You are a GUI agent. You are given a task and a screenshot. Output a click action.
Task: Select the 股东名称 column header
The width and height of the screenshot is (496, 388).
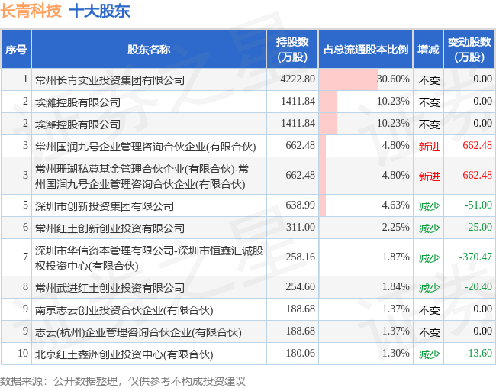[149, 50]
